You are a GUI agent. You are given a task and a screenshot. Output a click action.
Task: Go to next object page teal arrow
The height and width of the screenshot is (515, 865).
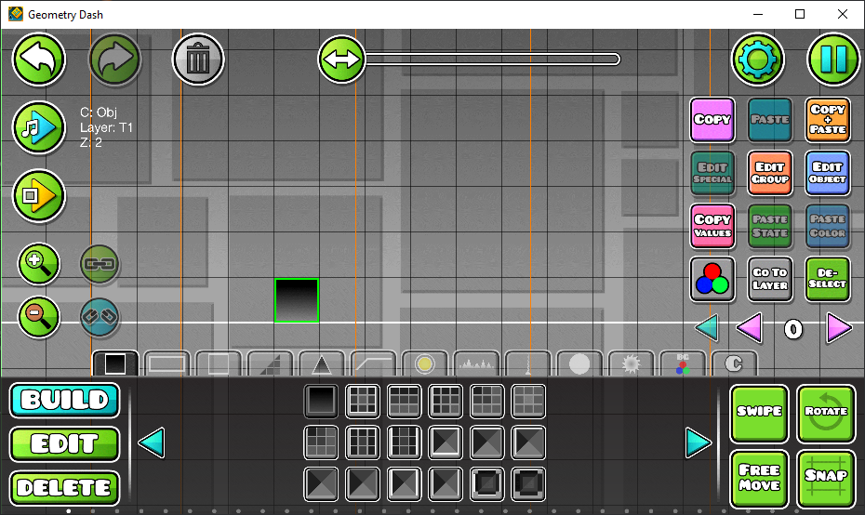tap(698, 442)
